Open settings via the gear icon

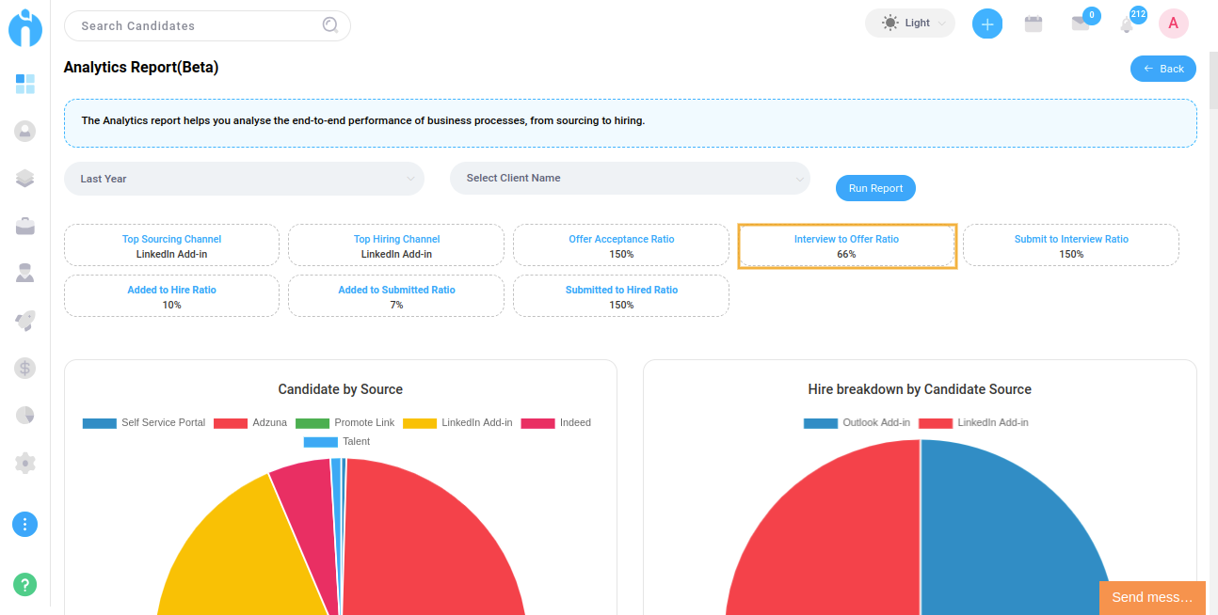(24, 463)
